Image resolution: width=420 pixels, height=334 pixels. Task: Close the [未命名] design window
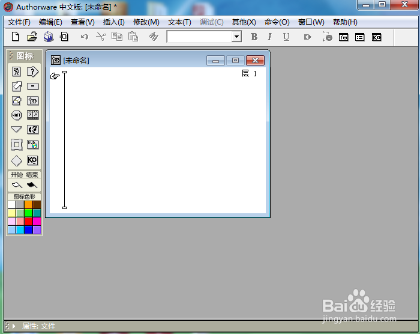pos(255,61)
